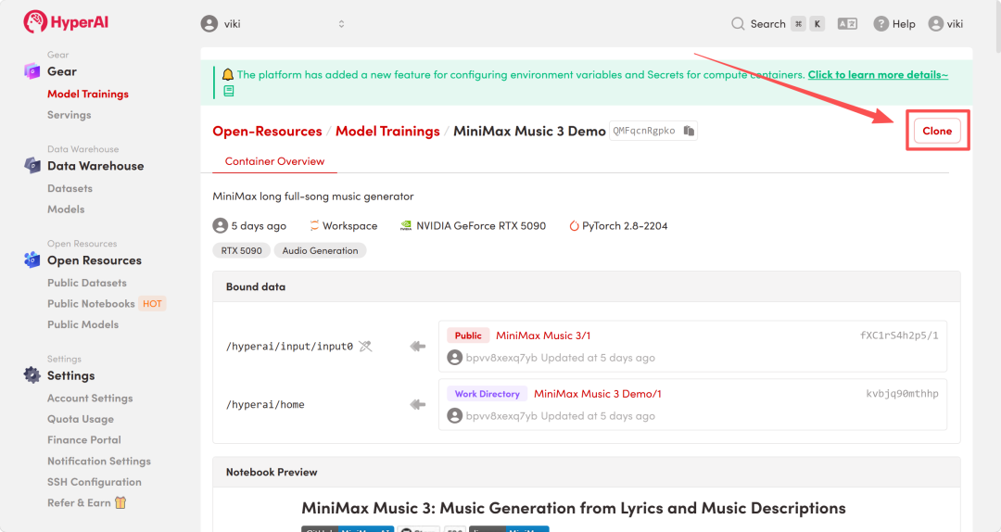Viewport: 1001px width, 532px height.
Task: Open Public Models in sidebar
Action: [x=83, y=324]
